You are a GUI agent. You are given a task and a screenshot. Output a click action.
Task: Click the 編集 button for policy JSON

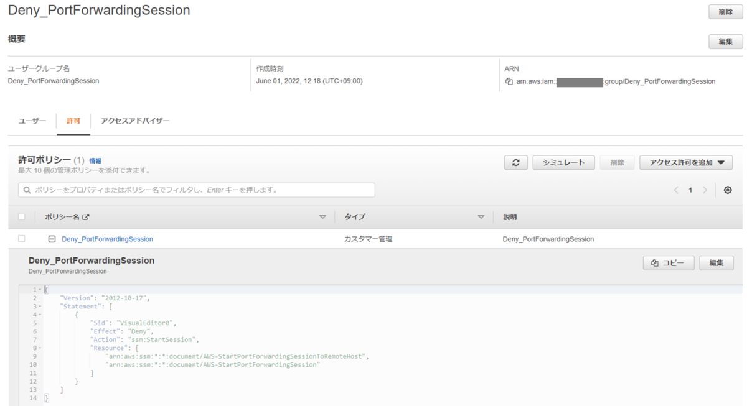pyautogui.click(x=716, y=263)
